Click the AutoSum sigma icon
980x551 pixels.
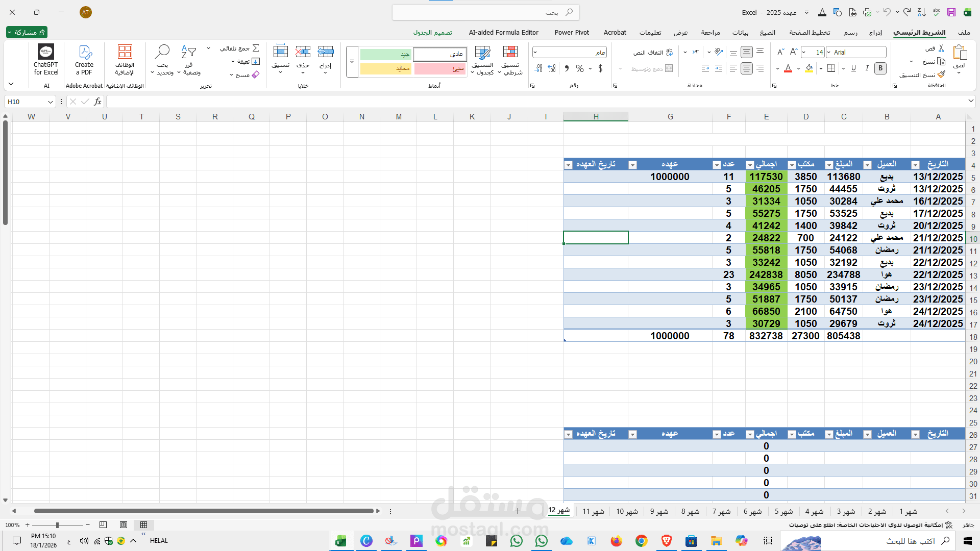tap(256, 48)
